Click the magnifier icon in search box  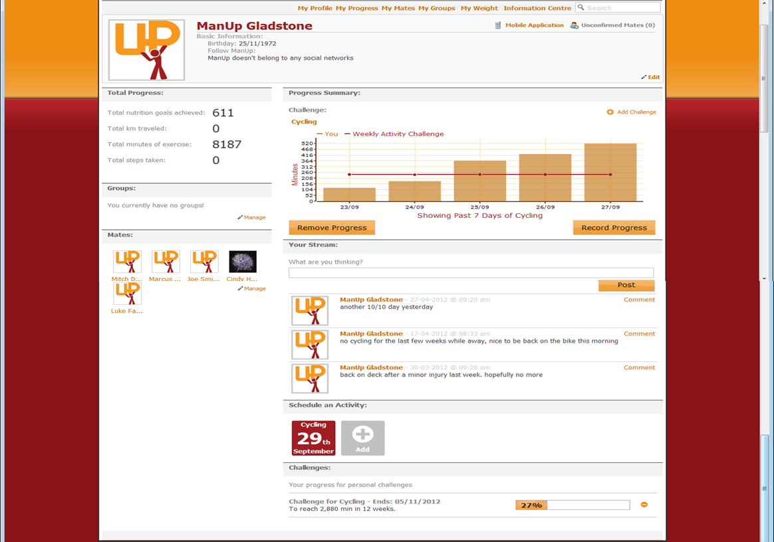(x=581, y=8)
